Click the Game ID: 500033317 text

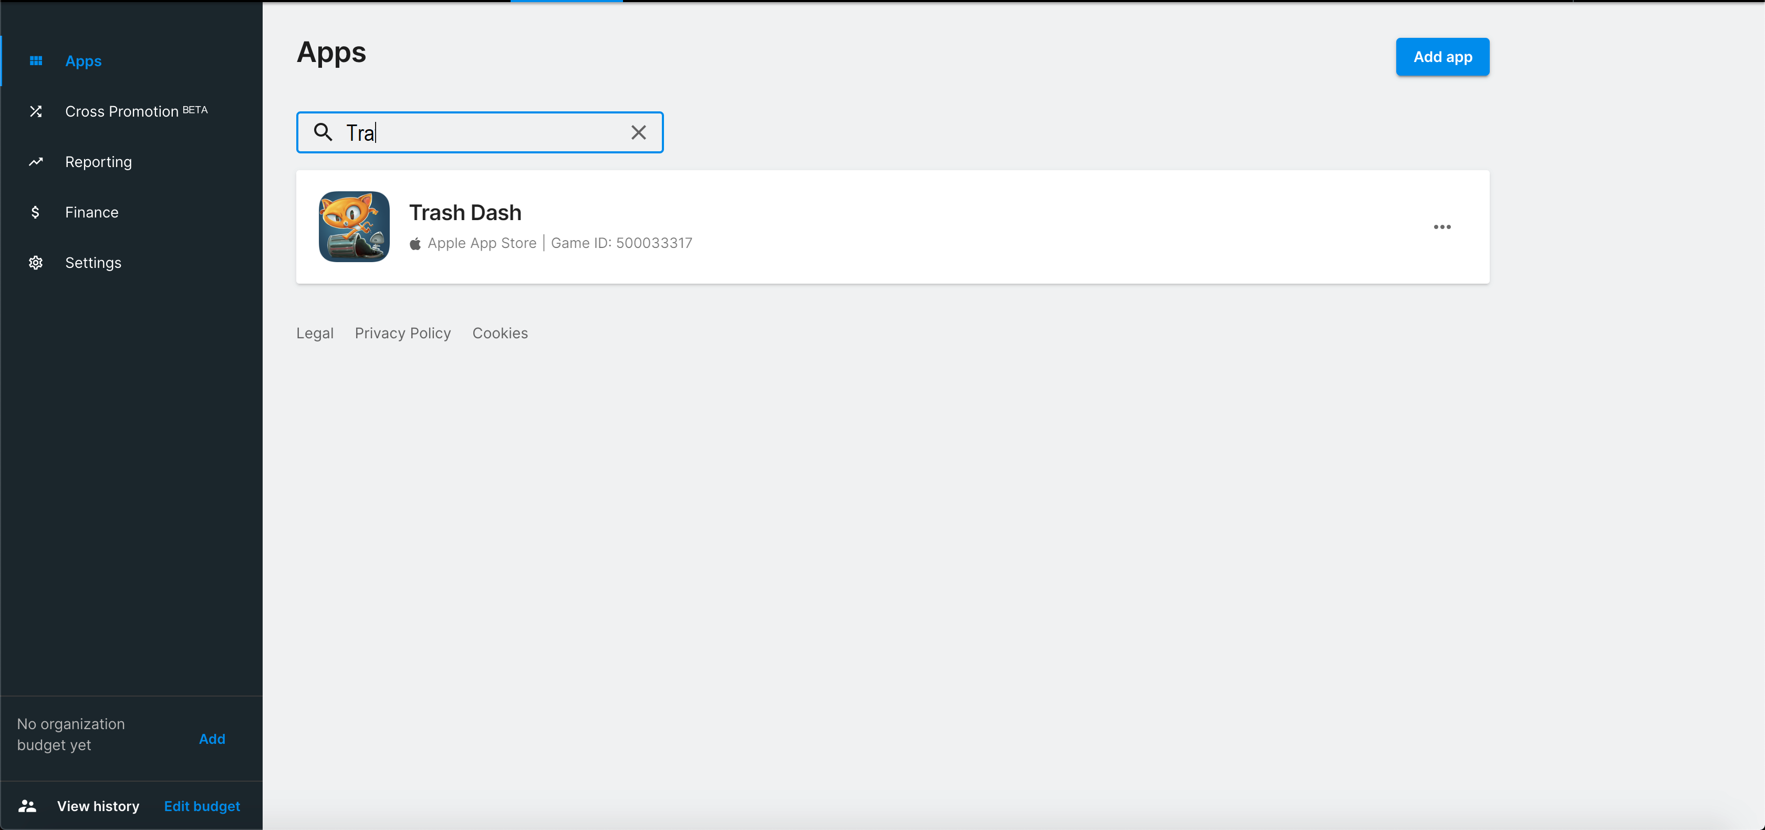(x=621, y=243)
